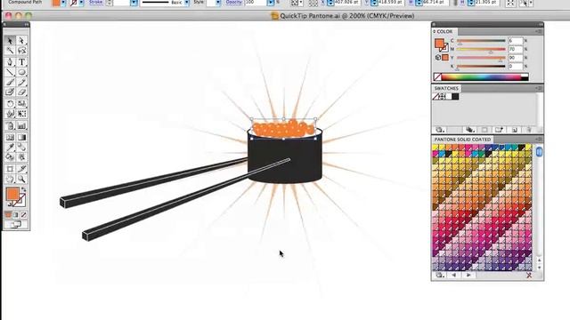Viewport: 570px width, 320px height.
Task: Open the stroke color dropdown in the control bar
Action: 81,3
